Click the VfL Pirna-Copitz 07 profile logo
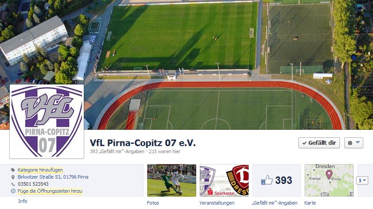Screen dimensions: 373x209 tap(47, 121)
